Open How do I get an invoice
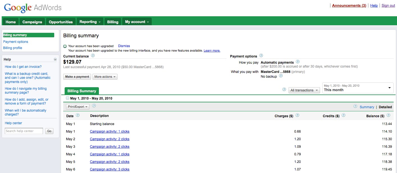Viewport: 397px width, 173px height. tap(23, 67)
